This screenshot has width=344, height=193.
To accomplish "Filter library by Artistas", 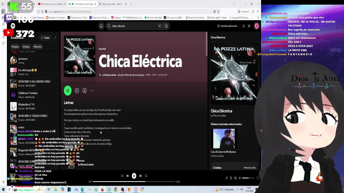I will tap(26, 47).
